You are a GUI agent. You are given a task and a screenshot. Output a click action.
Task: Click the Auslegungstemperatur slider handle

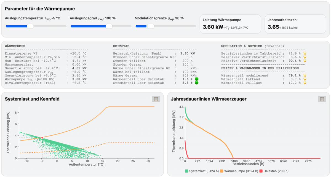30,26
